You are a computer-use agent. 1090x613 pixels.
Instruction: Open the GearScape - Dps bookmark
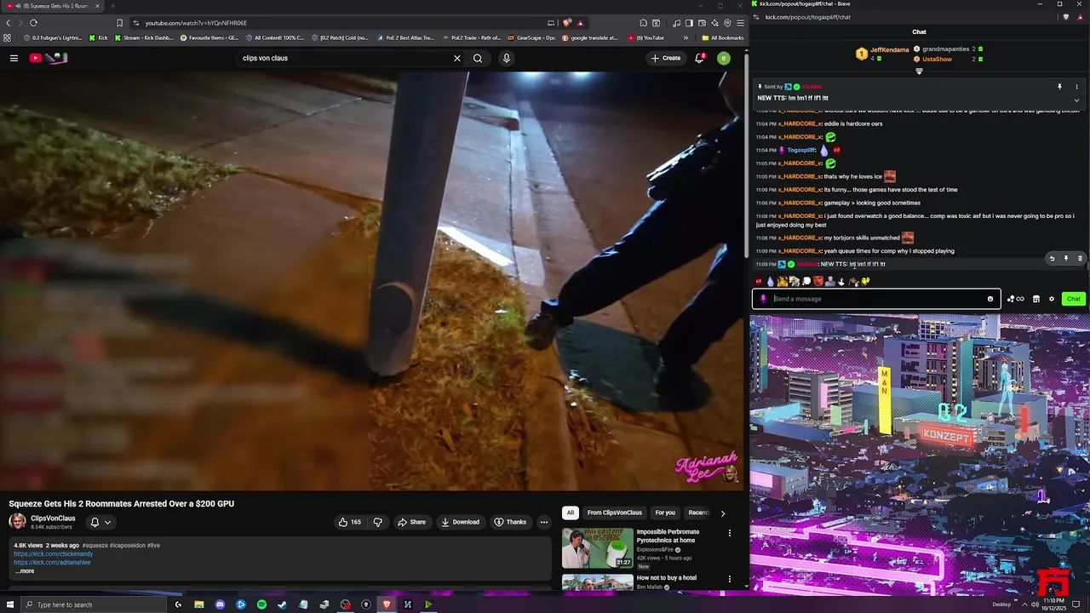[x=531, y=37]
